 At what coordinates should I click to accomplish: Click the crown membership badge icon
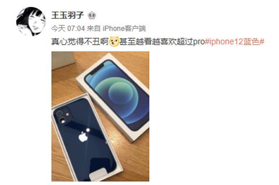[x=92, y=15]
